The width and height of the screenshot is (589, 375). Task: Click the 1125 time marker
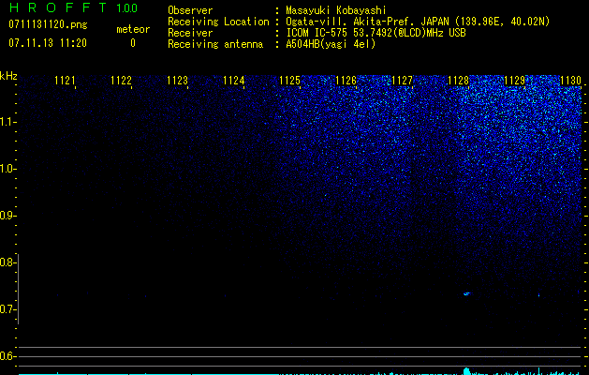289,81
